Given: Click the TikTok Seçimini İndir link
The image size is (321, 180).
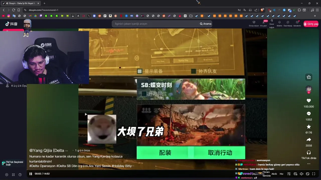Looking at the screenshot, I should pyautogui.click(x=13, y=163).
